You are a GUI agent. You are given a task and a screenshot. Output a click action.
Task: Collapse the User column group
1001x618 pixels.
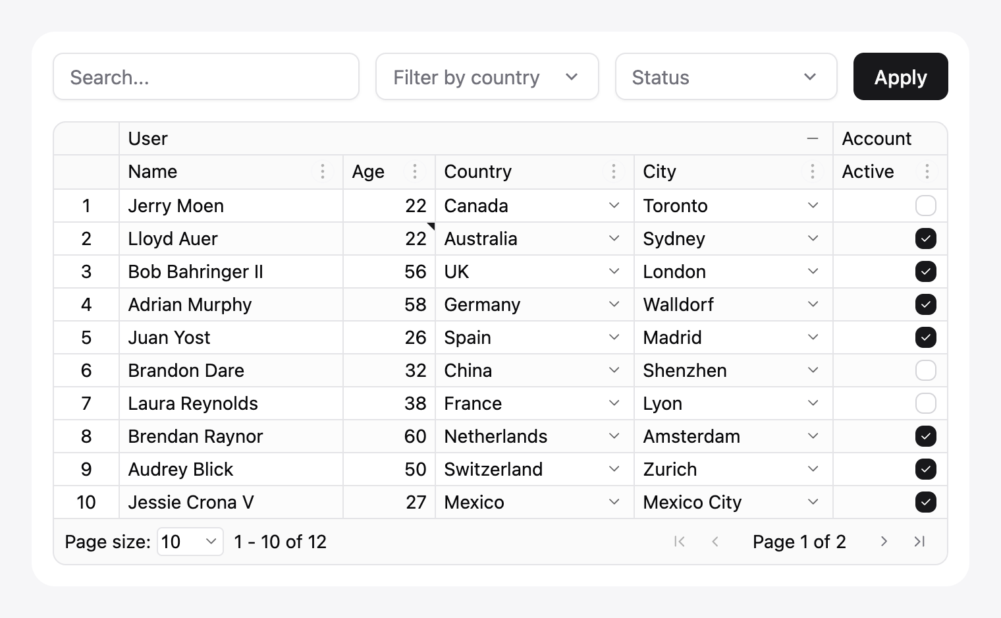click(812, 139)
